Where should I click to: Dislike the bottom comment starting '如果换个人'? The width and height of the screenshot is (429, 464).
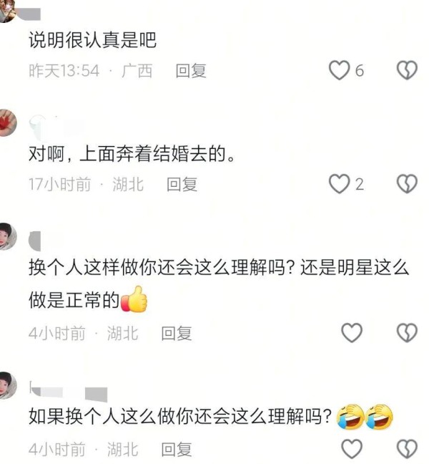point(407,449)
